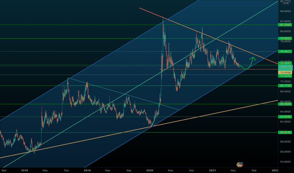The image size is (294, 173).
Task: Click the 80.0000 price axis tick
Action: (285, 31)
